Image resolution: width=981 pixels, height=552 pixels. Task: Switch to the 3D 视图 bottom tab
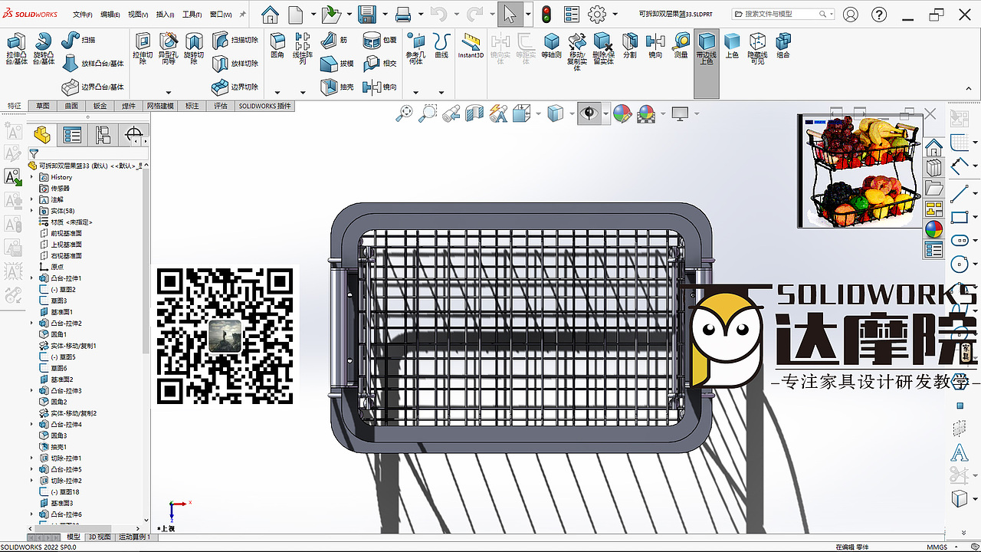[x=100, y=537]
